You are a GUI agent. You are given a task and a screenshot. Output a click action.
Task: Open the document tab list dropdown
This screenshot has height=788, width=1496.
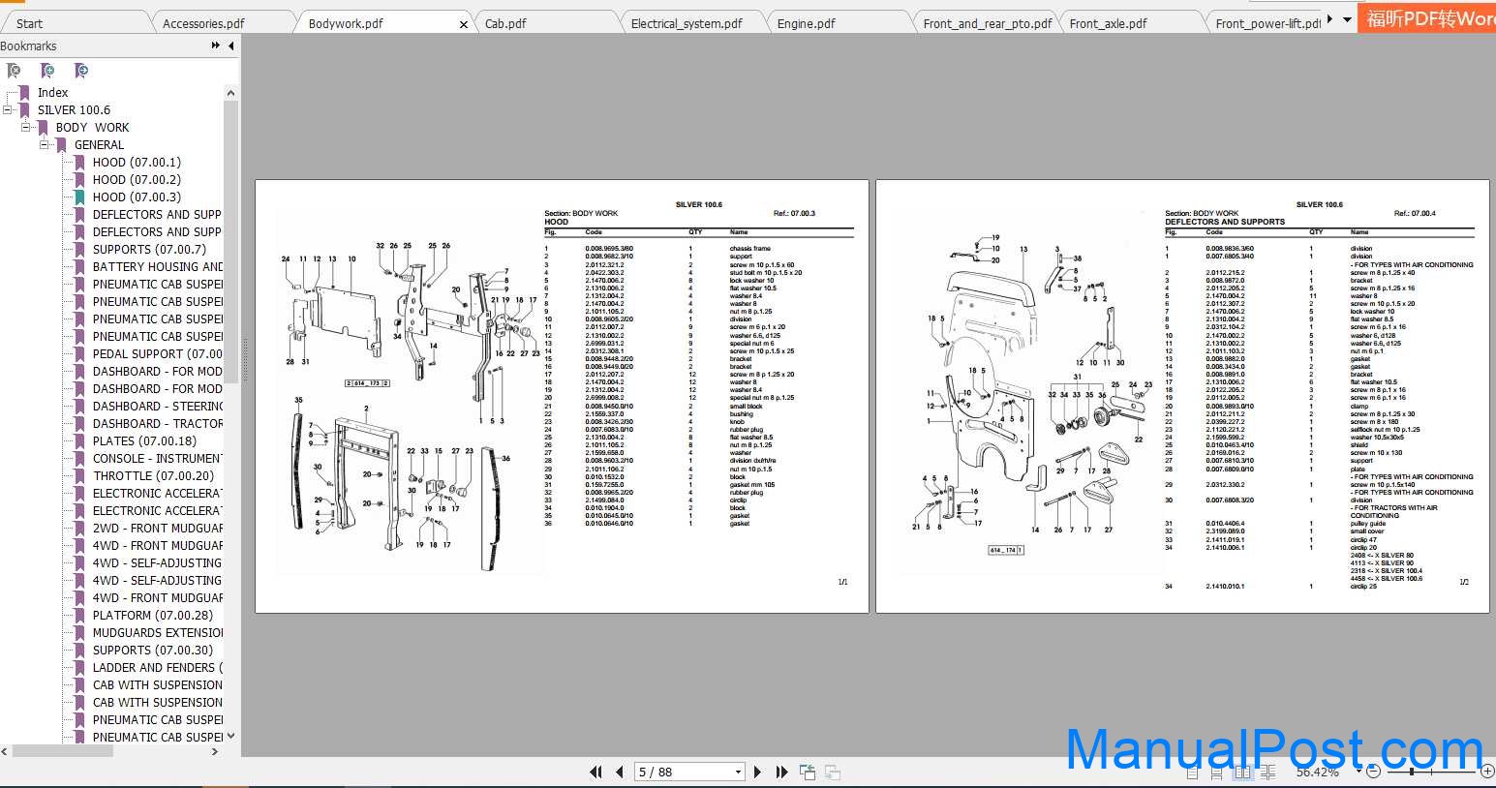(1347, 19)
